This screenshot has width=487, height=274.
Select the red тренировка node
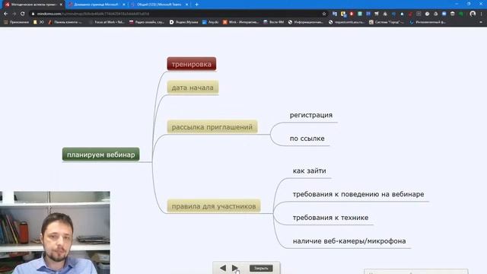pos(192,64)
